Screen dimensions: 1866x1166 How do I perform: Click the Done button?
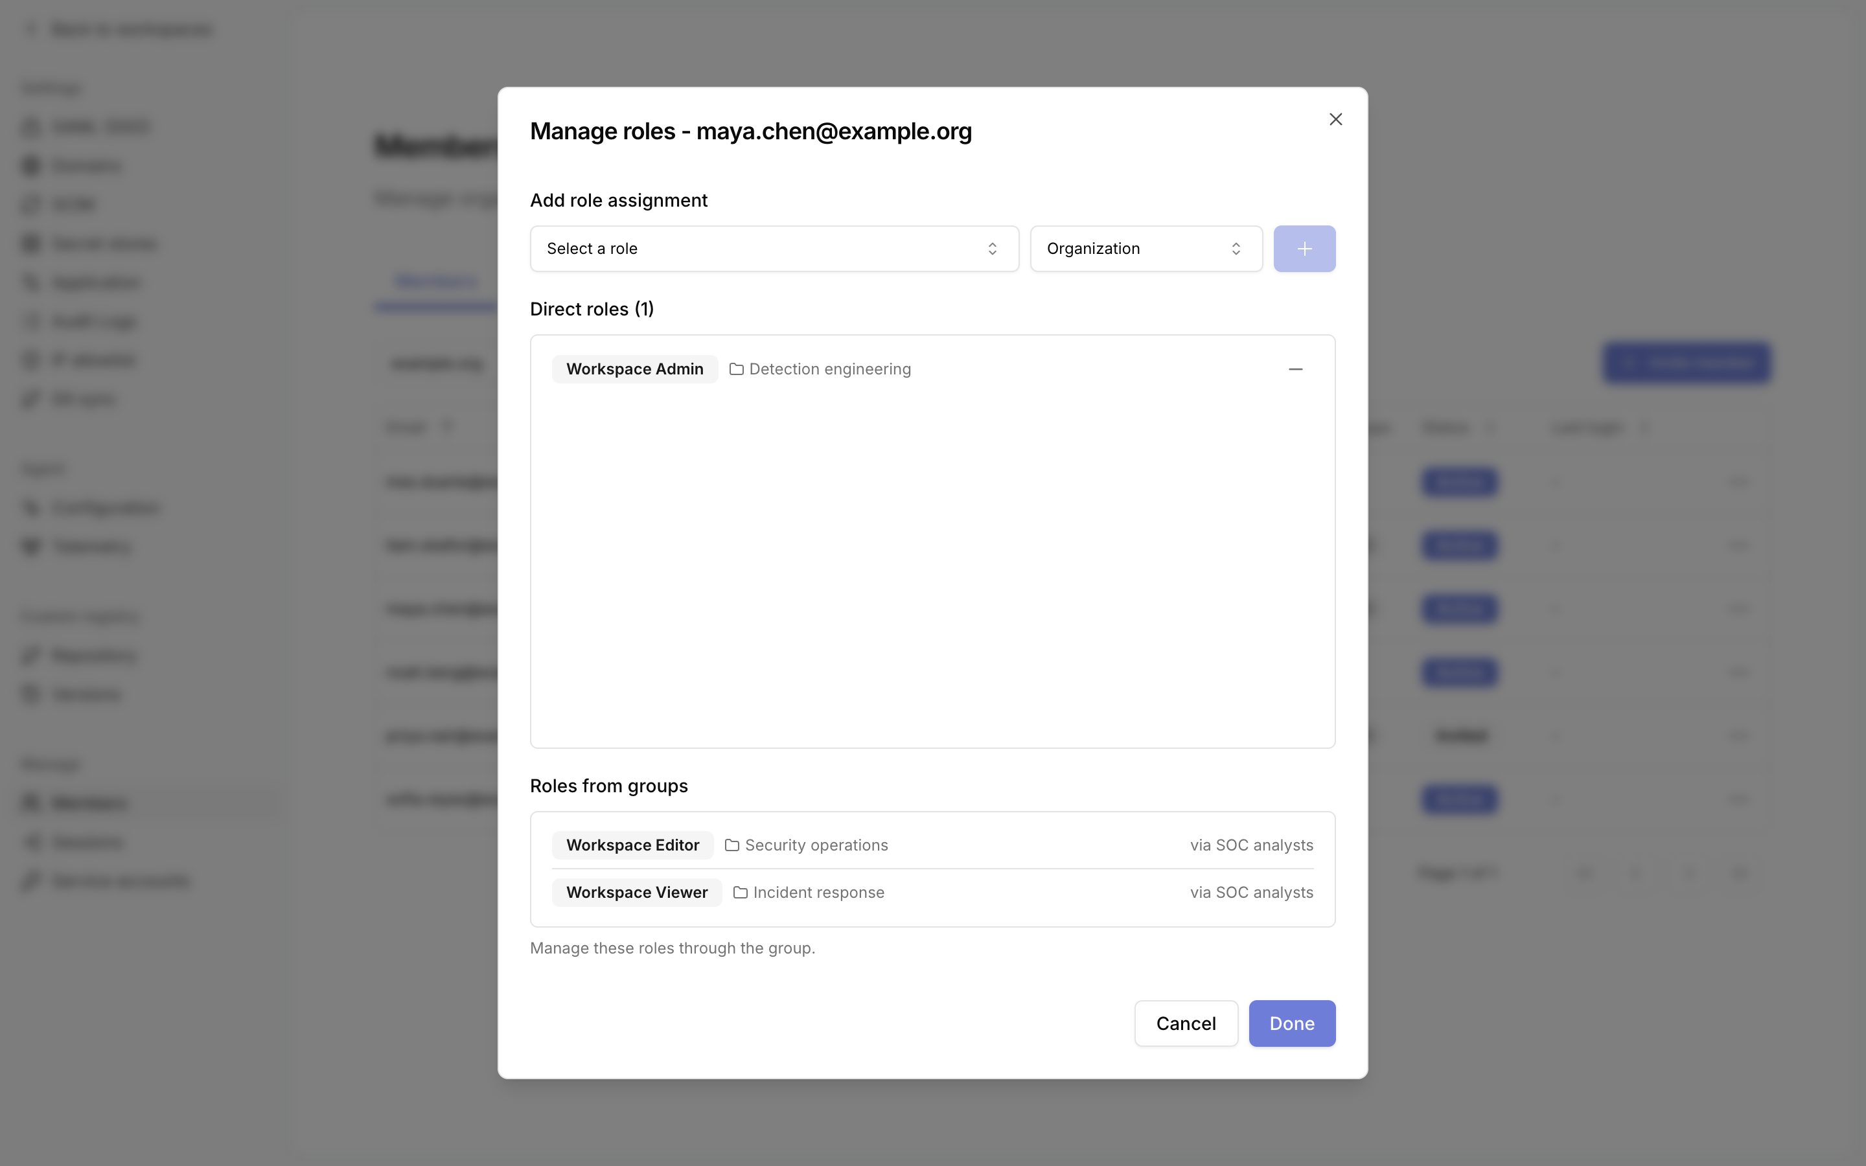(x=1291, y=1023)
